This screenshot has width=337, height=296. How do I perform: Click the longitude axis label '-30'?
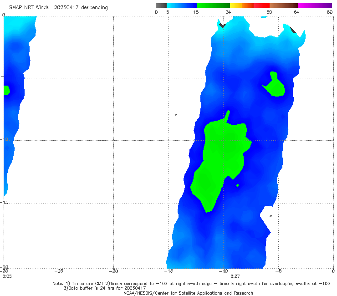pyautogui.click(x=4, y=271)
